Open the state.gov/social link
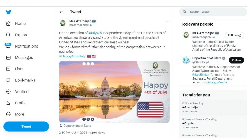The image size is (247, 138). [217, 82]
